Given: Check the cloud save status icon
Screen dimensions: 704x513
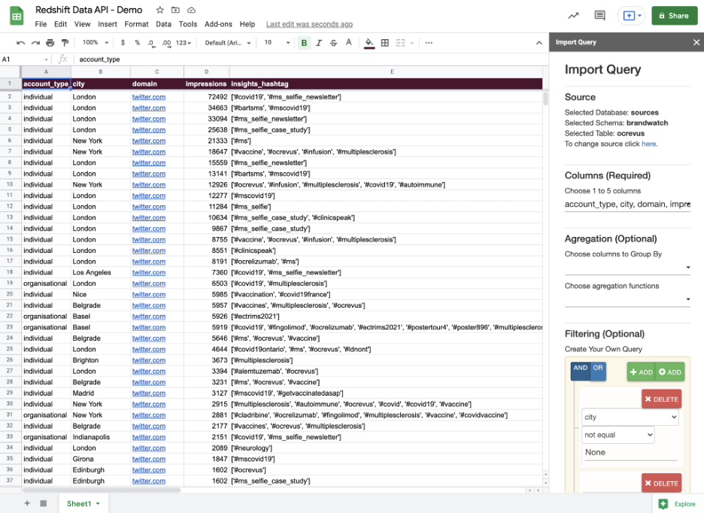Looking at the screenshot, I should point(191,10).
